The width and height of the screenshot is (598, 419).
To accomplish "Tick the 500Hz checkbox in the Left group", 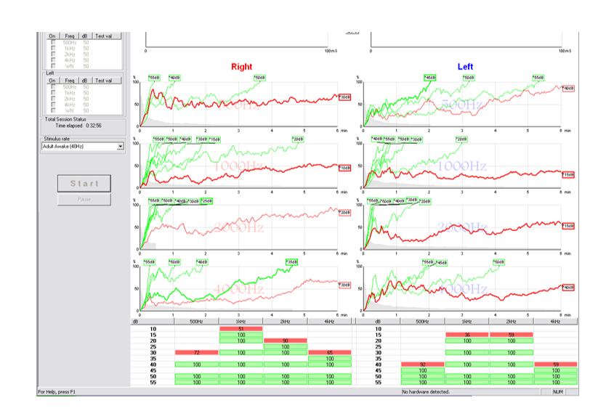I will pyautogui.click(x=53, y=87).
